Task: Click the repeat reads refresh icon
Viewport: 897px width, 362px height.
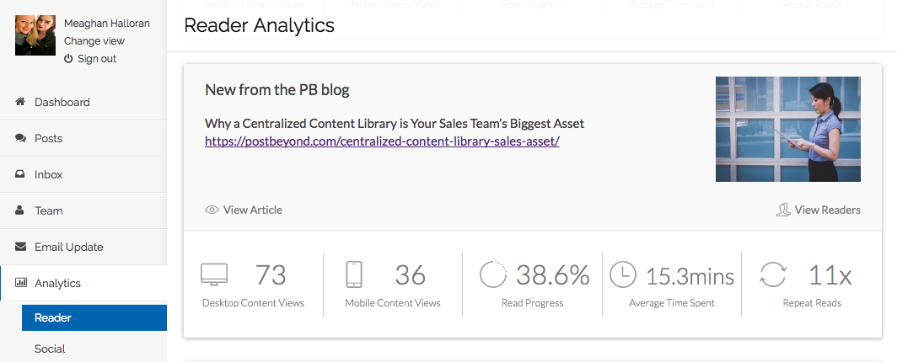Action: coord(772,275)
